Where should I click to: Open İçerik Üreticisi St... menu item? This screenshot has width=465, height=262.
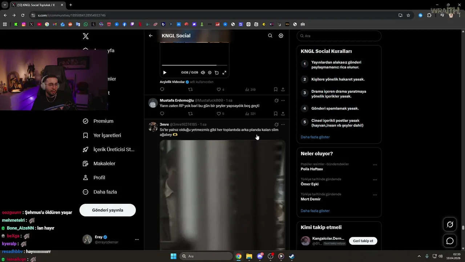(x=109, y=150)
